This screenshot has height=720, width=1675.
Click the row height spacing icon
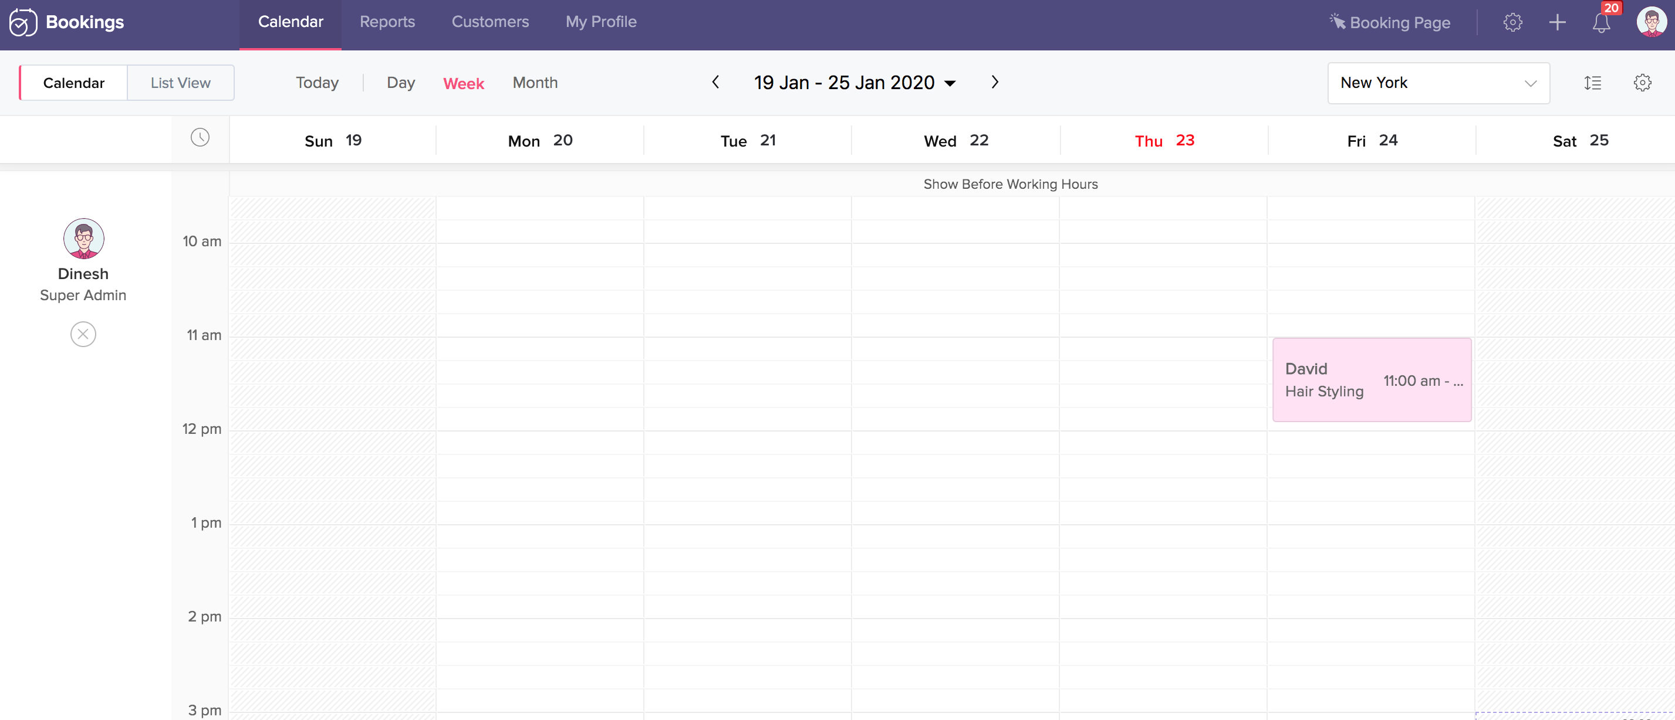point(1592,83)
